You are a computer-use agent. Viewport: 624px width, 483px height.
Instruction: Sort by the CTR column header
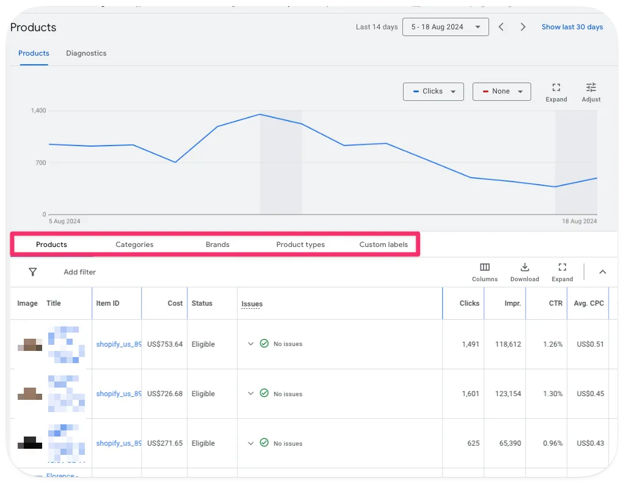[x=556, y=303]
